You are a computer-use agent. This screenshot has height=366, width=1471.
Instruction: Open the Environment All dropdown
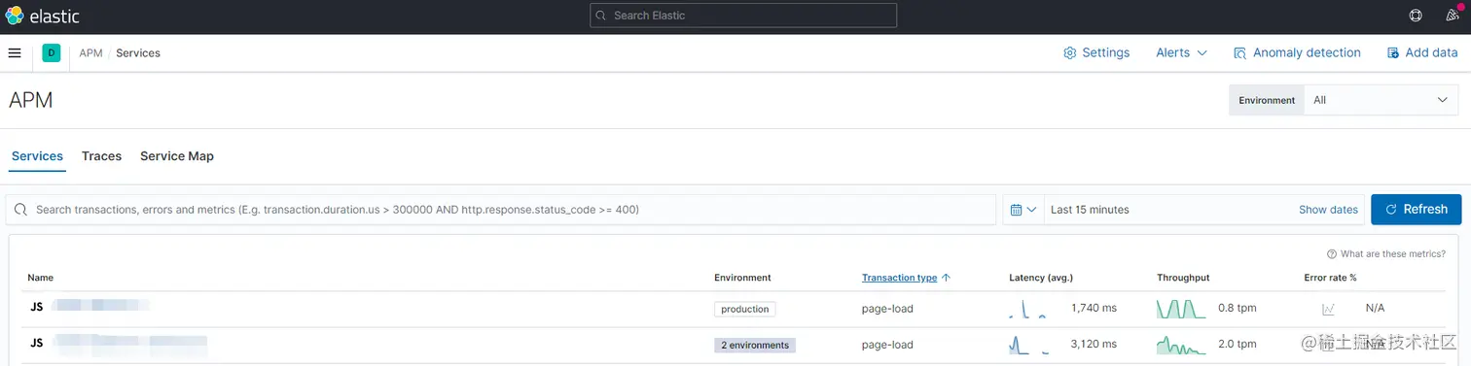coord(1380,100)
